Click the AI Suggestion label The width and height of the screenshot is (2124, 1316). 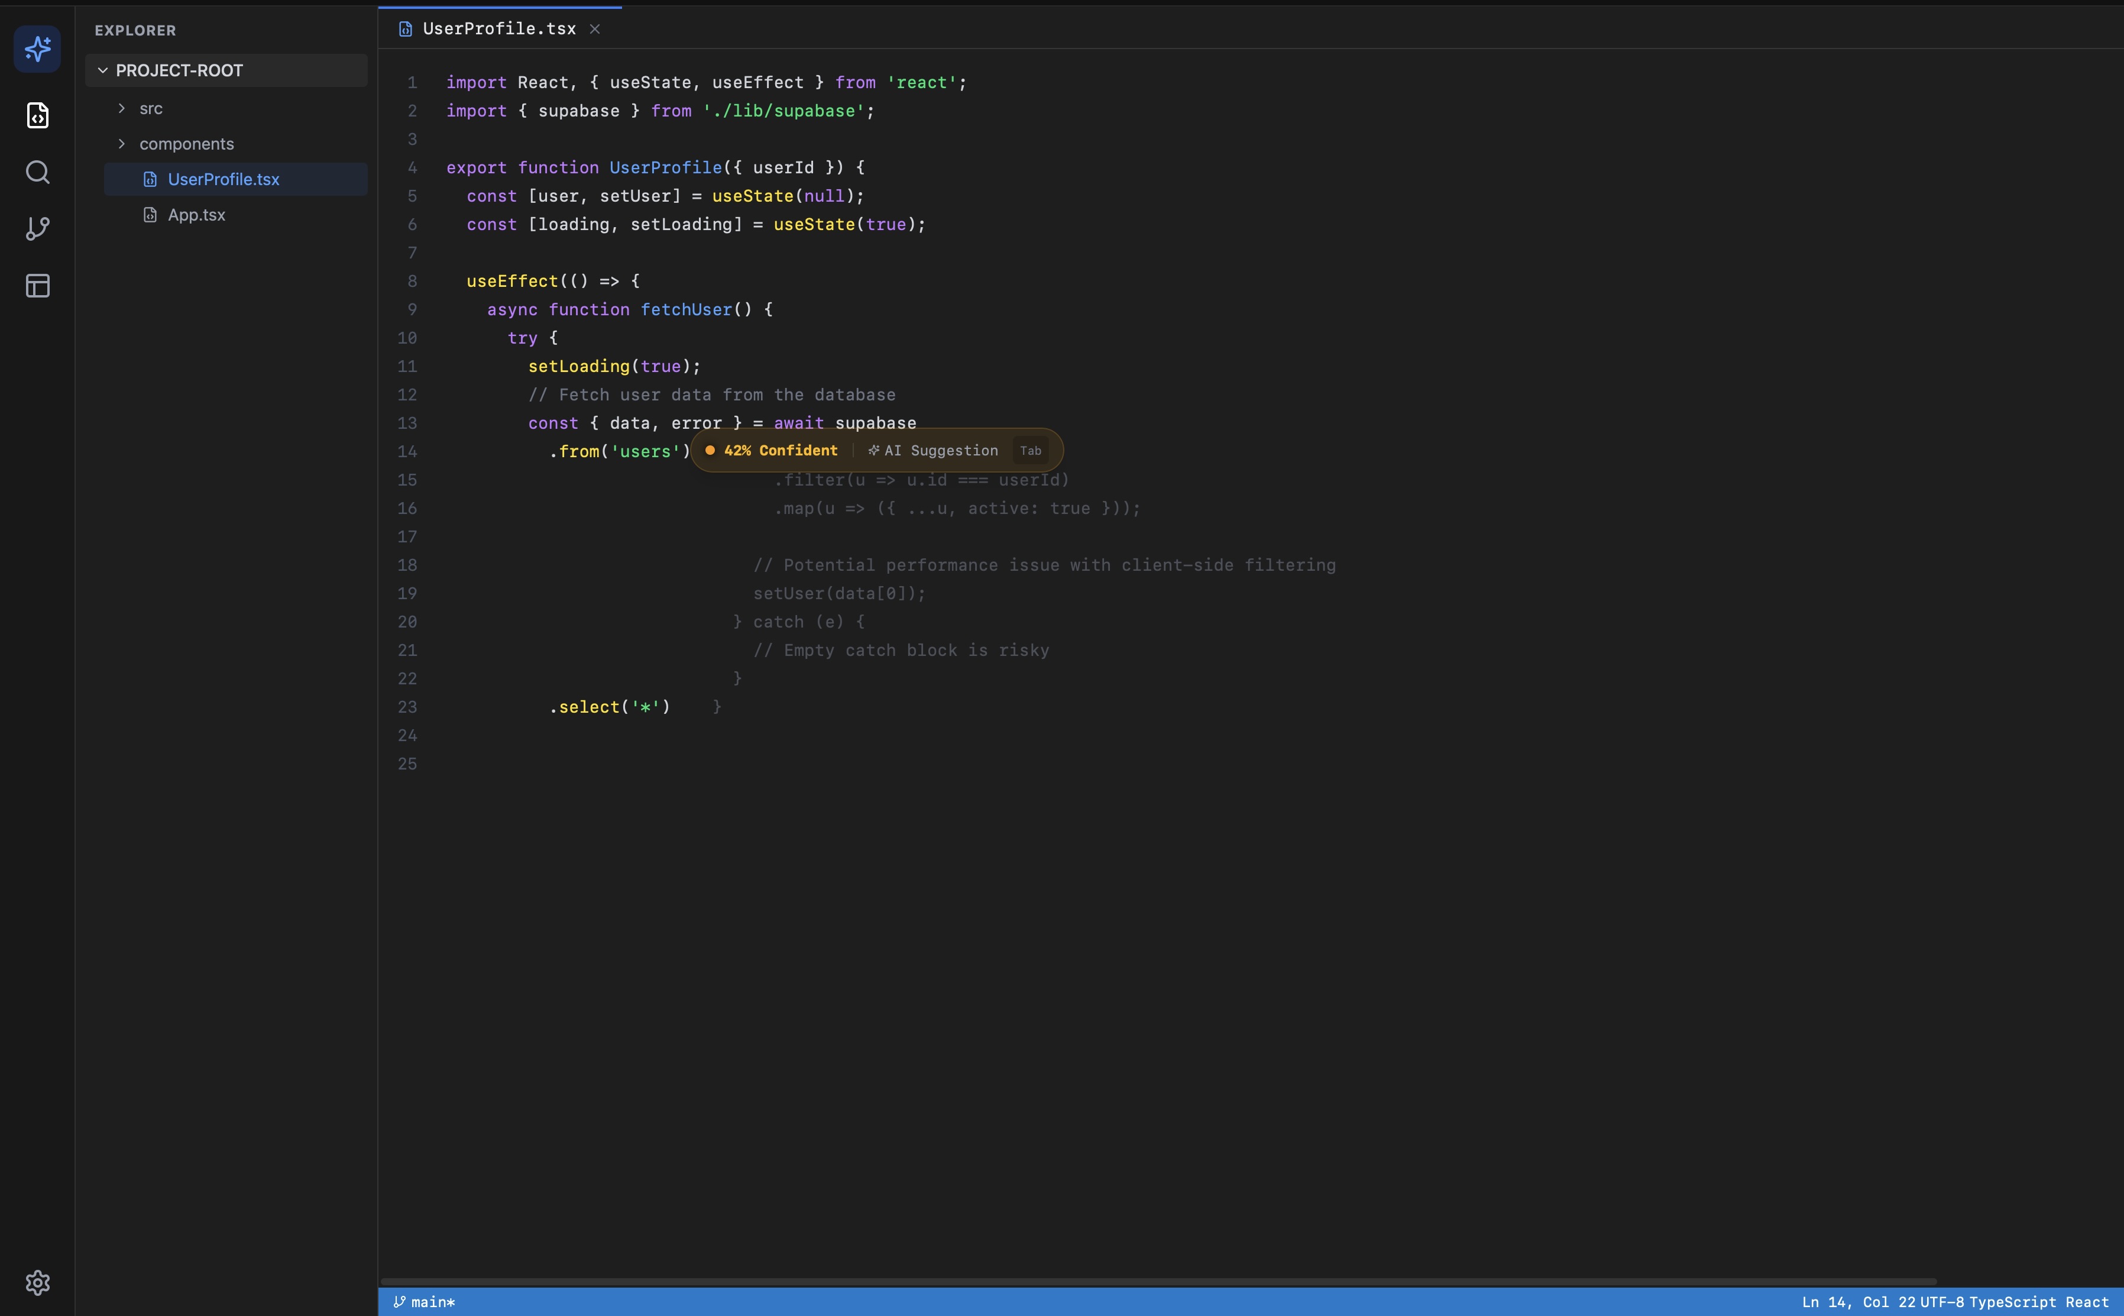941,451
